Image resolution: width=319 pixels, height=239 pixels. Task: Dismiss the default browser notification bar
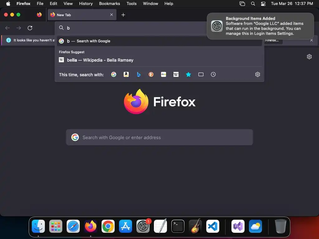pyautogui.click(x=312, y=40)
